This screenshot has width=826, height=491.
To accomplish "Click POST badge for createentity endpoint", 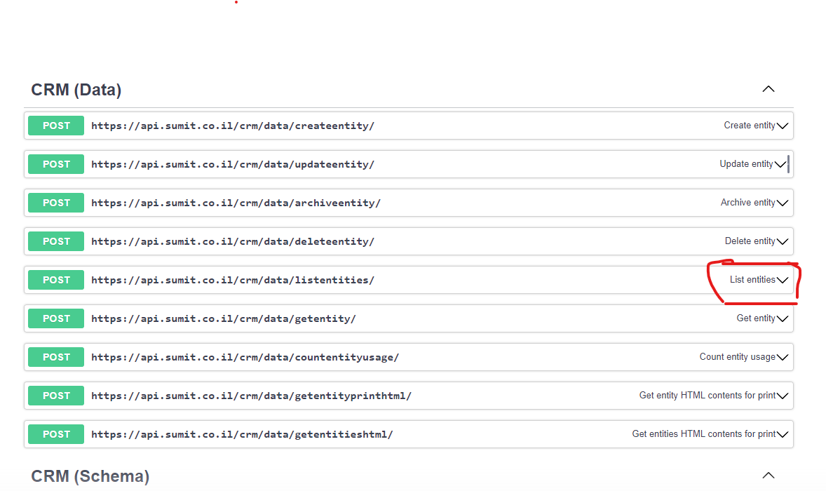I will click(x=56, y=126).
